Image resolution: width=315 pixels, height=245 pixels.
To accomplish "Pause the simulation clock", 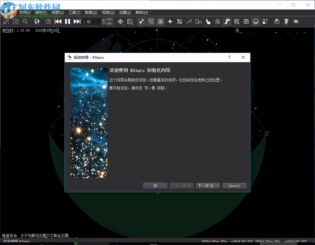I will (x=67, y=21).
